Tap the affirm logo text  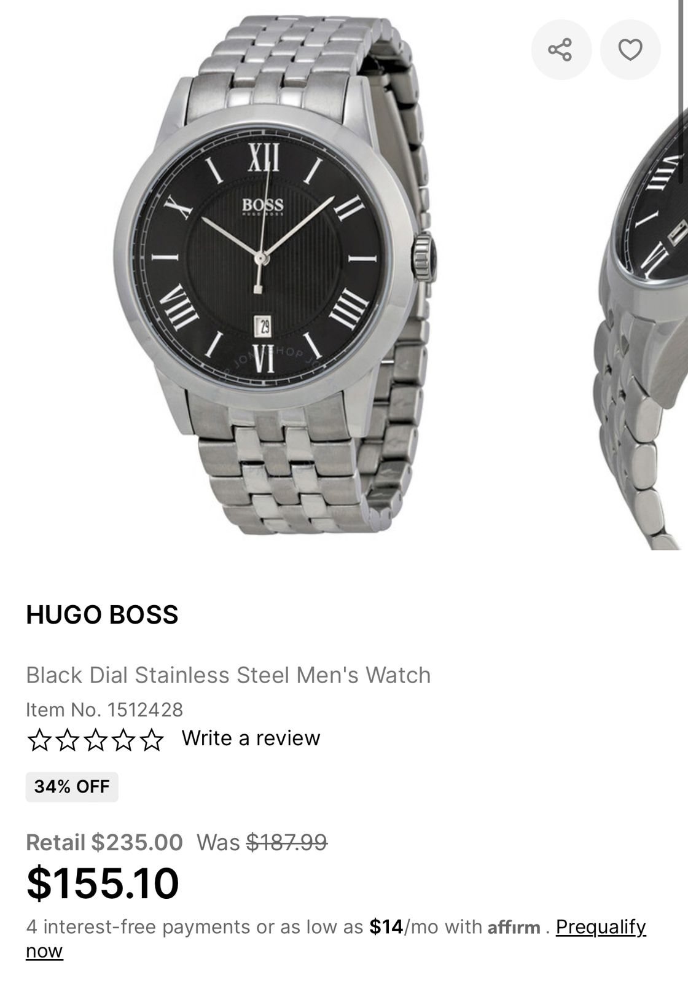pos(514,927)
